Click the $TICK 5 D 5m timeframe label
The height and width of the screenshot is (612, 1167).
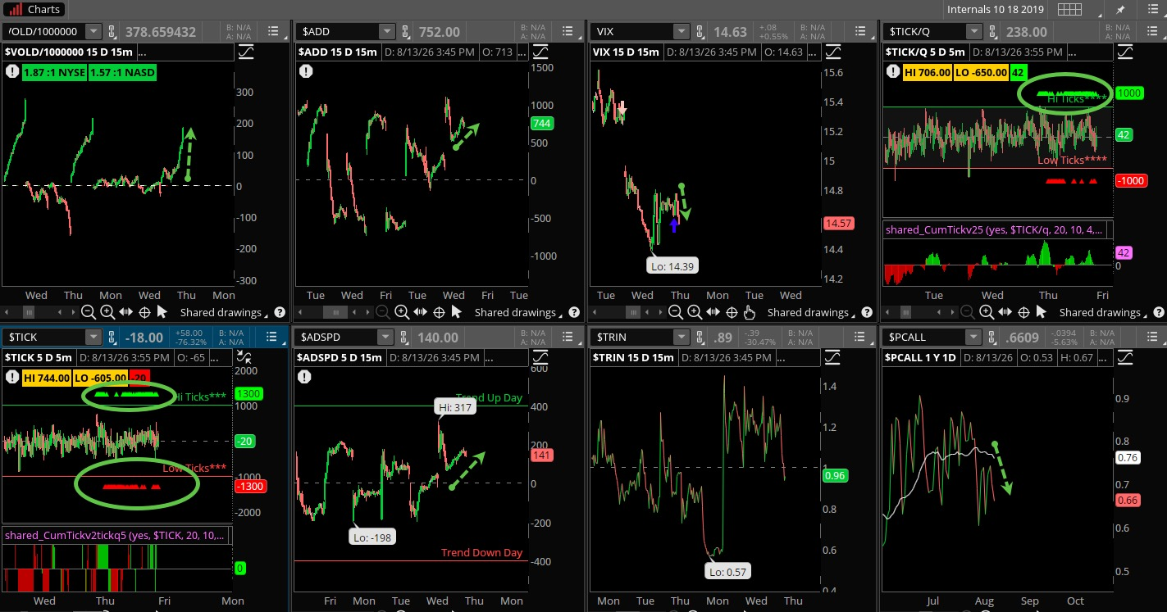coord(38,357)
